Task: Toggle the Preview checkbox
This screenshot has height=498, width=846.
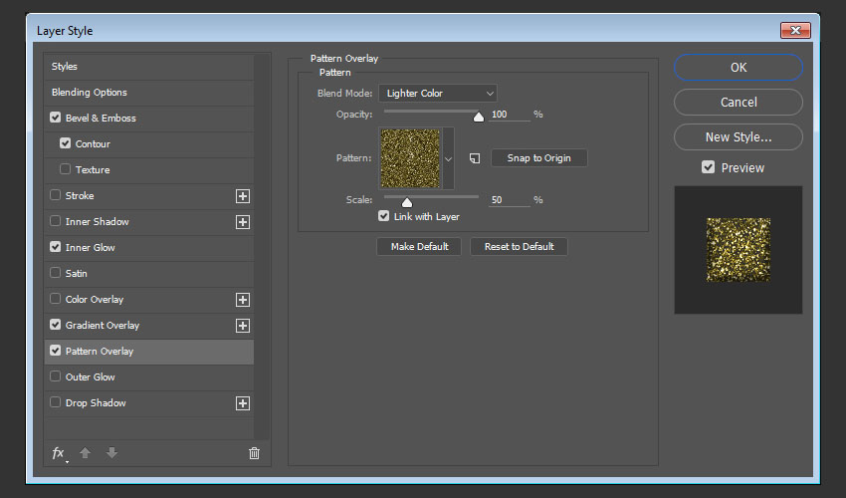Action: (708, 167)
